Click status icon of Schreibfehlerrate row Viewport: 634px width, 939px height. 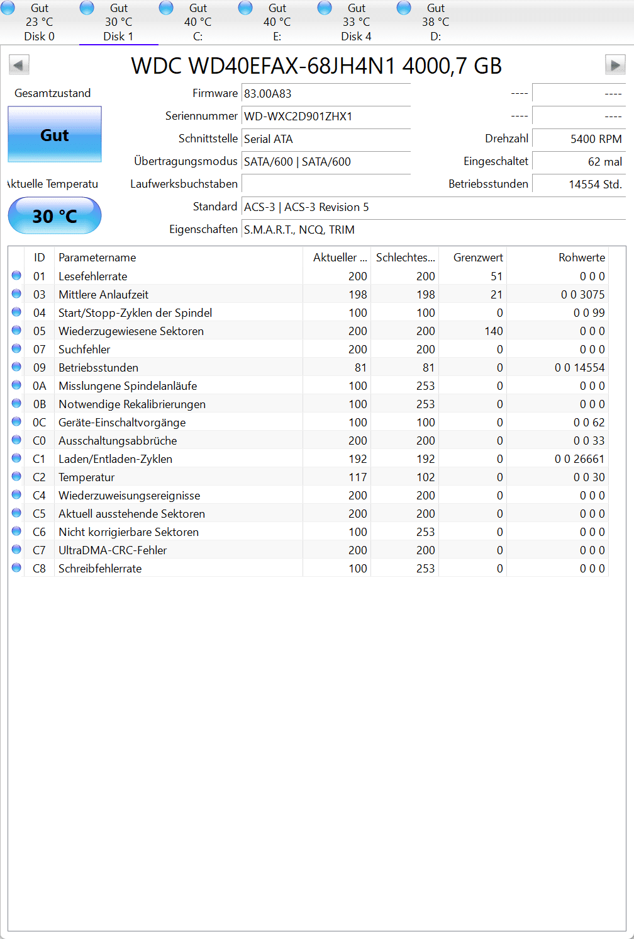click(x=16, y=567)
